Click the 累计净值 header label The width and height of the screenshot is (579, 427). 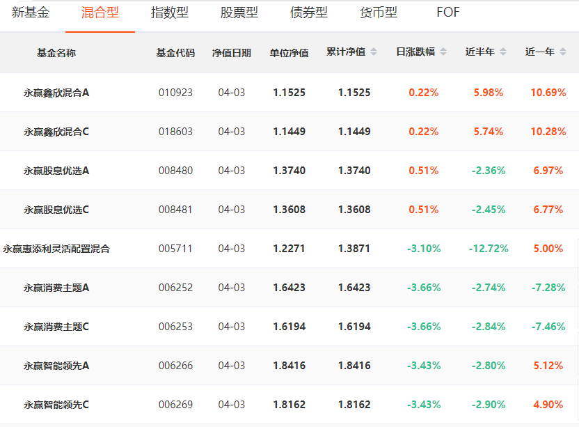[346, 52]
